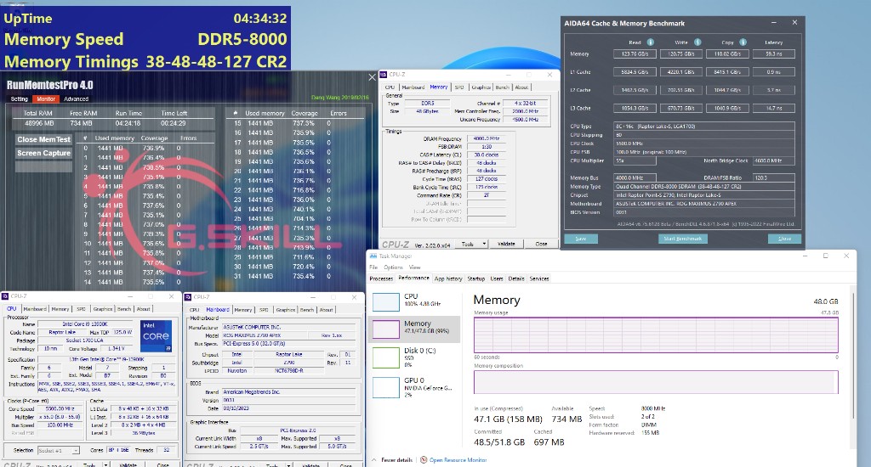The height and width of the screenshot is (467, 871).
Task: Click the Tools button in the Memory-tab CPU-Z window
Action: [x=468, y=244]
